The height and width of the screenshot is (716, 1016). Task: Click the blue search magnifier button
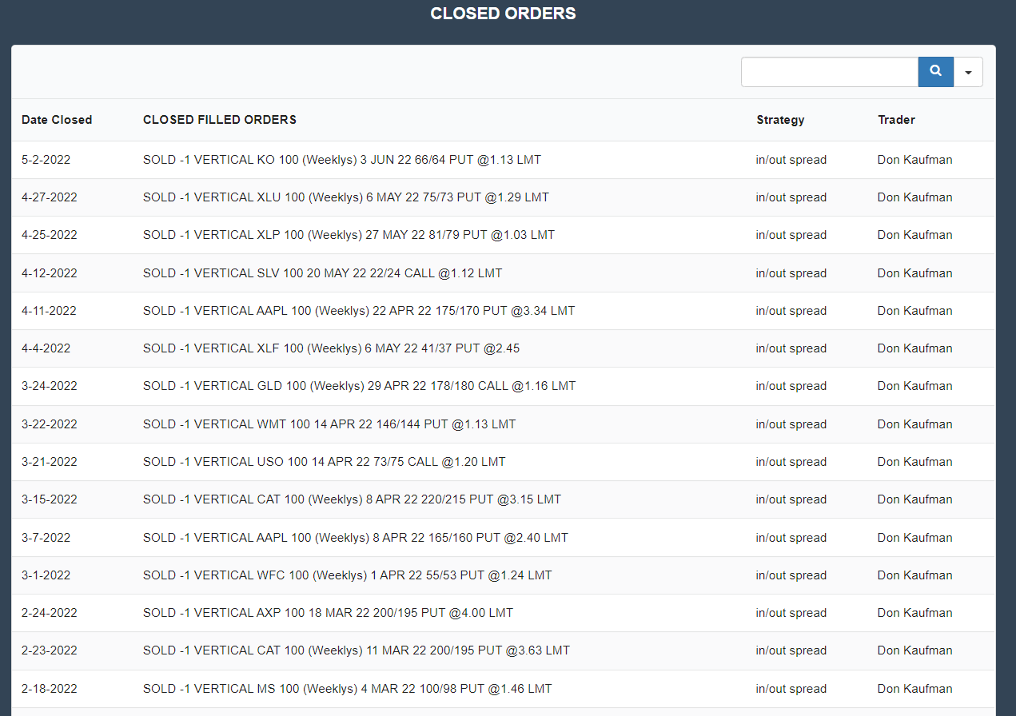click(x=935, y=72)
